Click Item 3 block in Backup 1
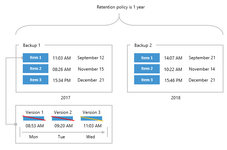Image resolution: width=227 pixels, height=150 pixels. [36, 80]
